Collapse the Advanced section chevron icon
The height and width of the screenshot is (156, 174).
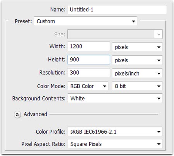point(17,115)
